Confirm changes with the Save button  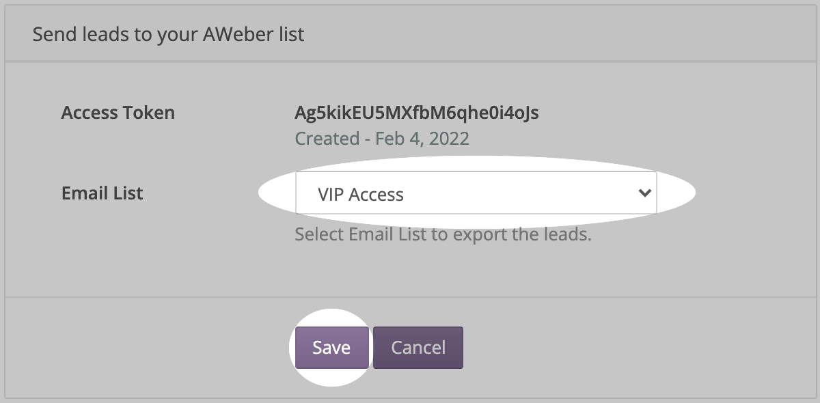pyautogui.click(x=331, y=347)
